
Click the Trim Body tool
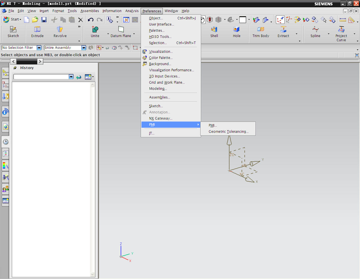(261, 32)
